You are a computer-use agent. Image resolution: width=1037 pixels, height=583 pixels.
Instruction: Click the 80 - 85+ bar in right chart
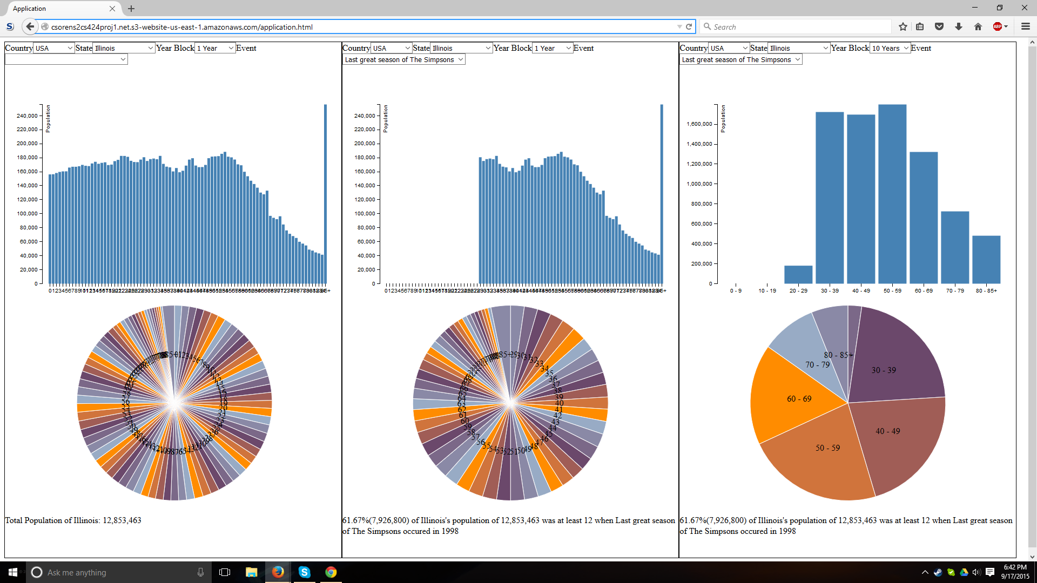click(986, 260)
